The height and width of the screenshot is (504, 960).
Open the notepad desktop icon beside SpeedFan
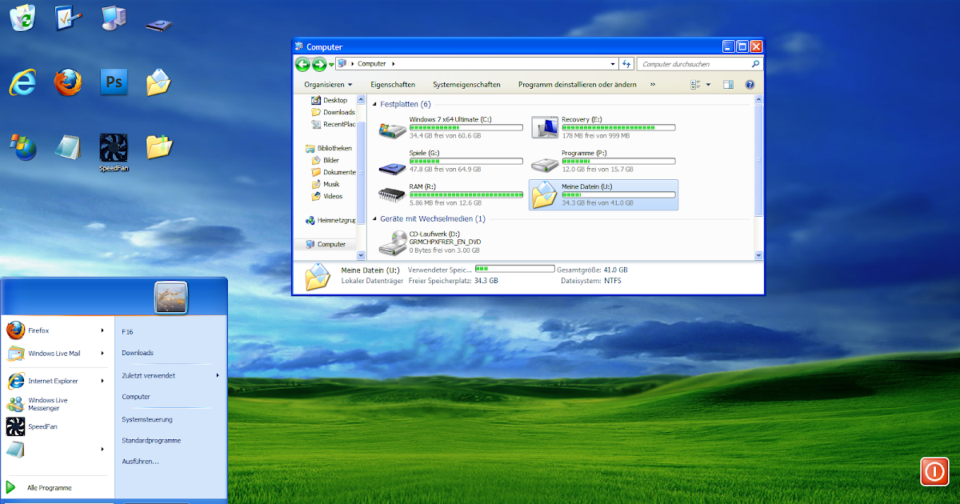[x=68, y=146]
